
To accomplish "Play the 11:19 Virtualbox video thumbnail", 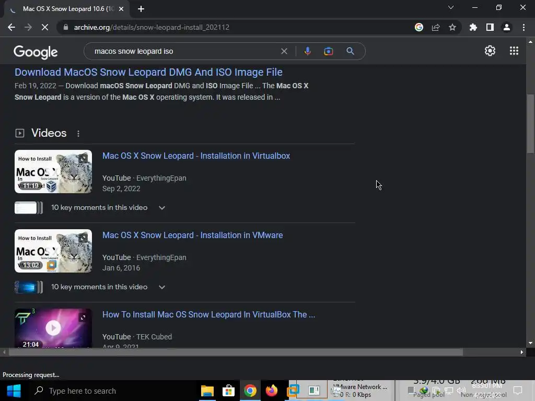I will [x=53, y=171].
